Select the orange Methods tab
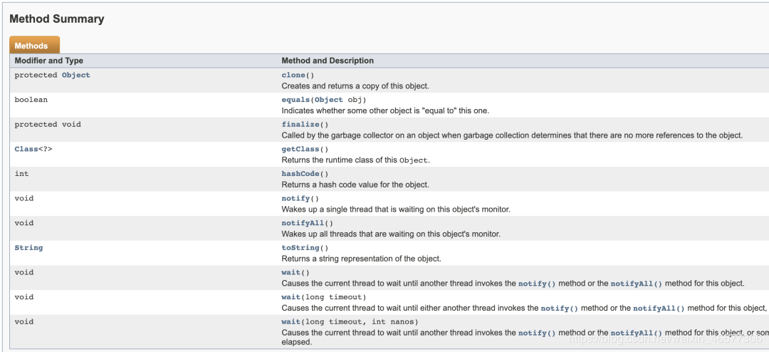 (34, 45)
